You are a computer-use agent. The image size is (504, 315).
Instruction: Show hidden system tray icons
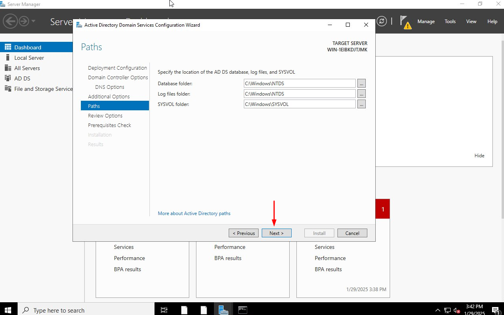click(x=437, y=310)
